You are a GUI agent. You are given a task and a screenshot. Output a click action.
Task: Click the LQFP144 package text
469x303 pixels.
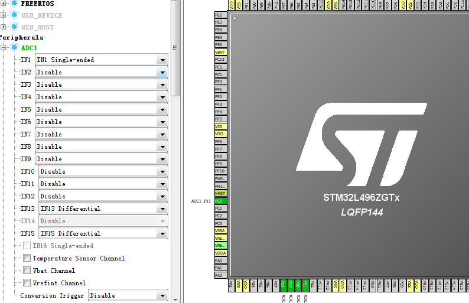pos(362,213)
